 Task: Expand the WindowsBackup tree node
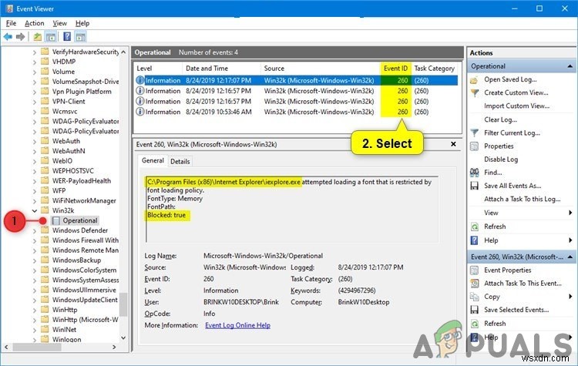[x=34, y=260]
